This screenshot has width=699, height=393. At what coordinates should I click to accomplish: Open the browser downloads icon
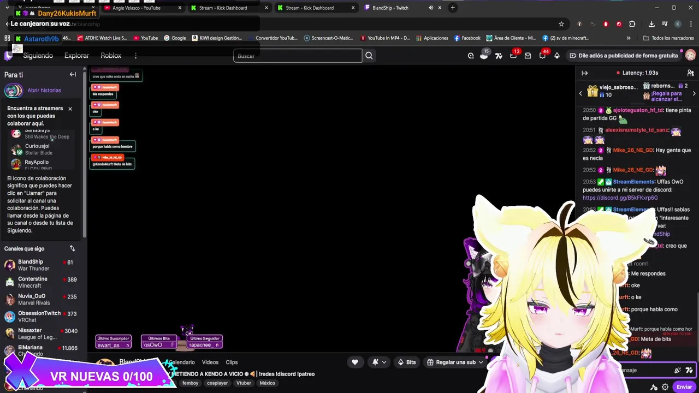(x=651, y=24)
